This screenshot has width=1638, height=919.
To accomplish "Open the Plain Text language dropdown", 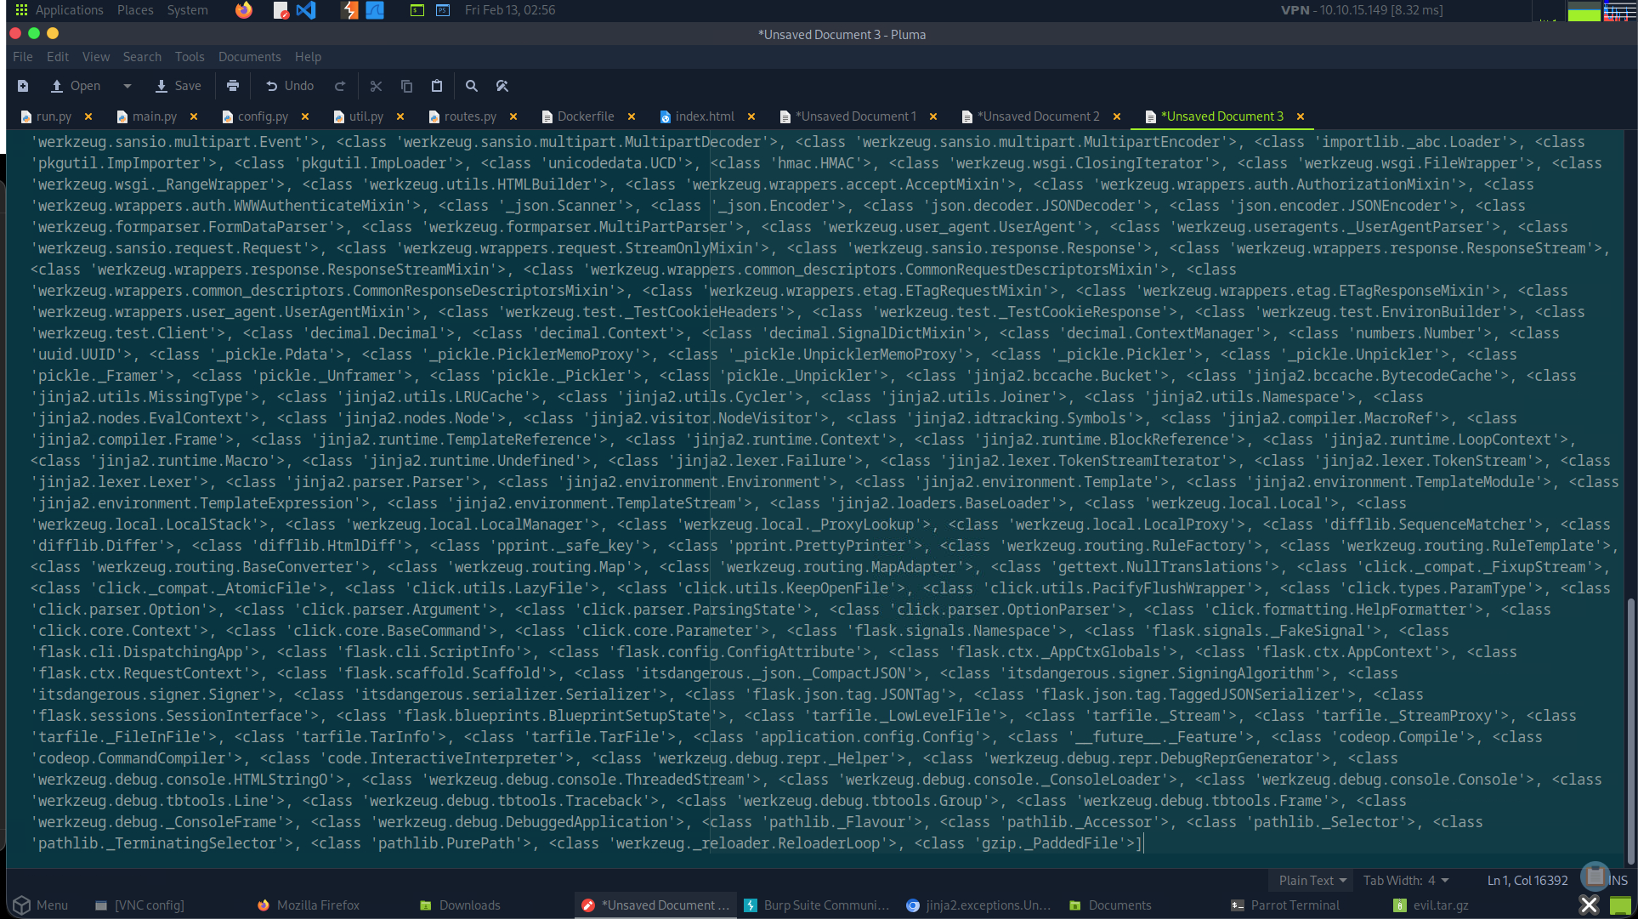I will coord(1312,881).
